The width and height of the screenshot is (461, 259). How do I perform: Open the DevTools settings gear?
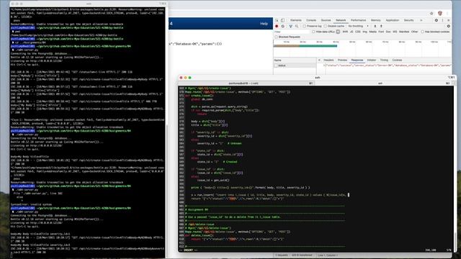(437, 20)
